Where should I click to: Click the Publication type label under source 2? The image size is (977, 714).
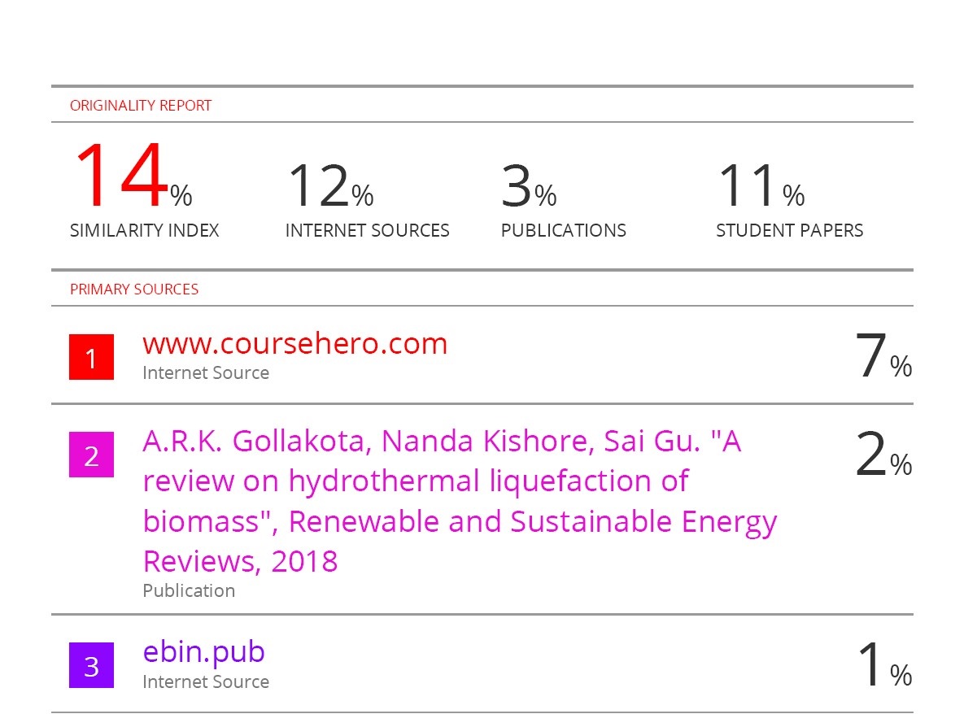pyautogui.click(x=189, y=591)
